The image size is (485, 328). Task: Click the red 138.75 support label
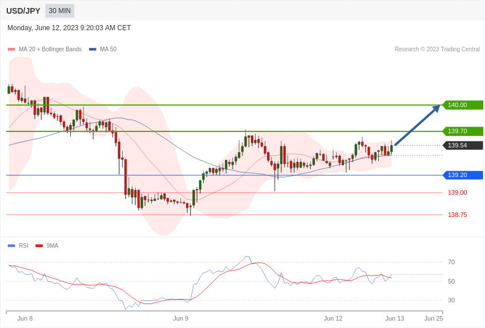(457, 215)
